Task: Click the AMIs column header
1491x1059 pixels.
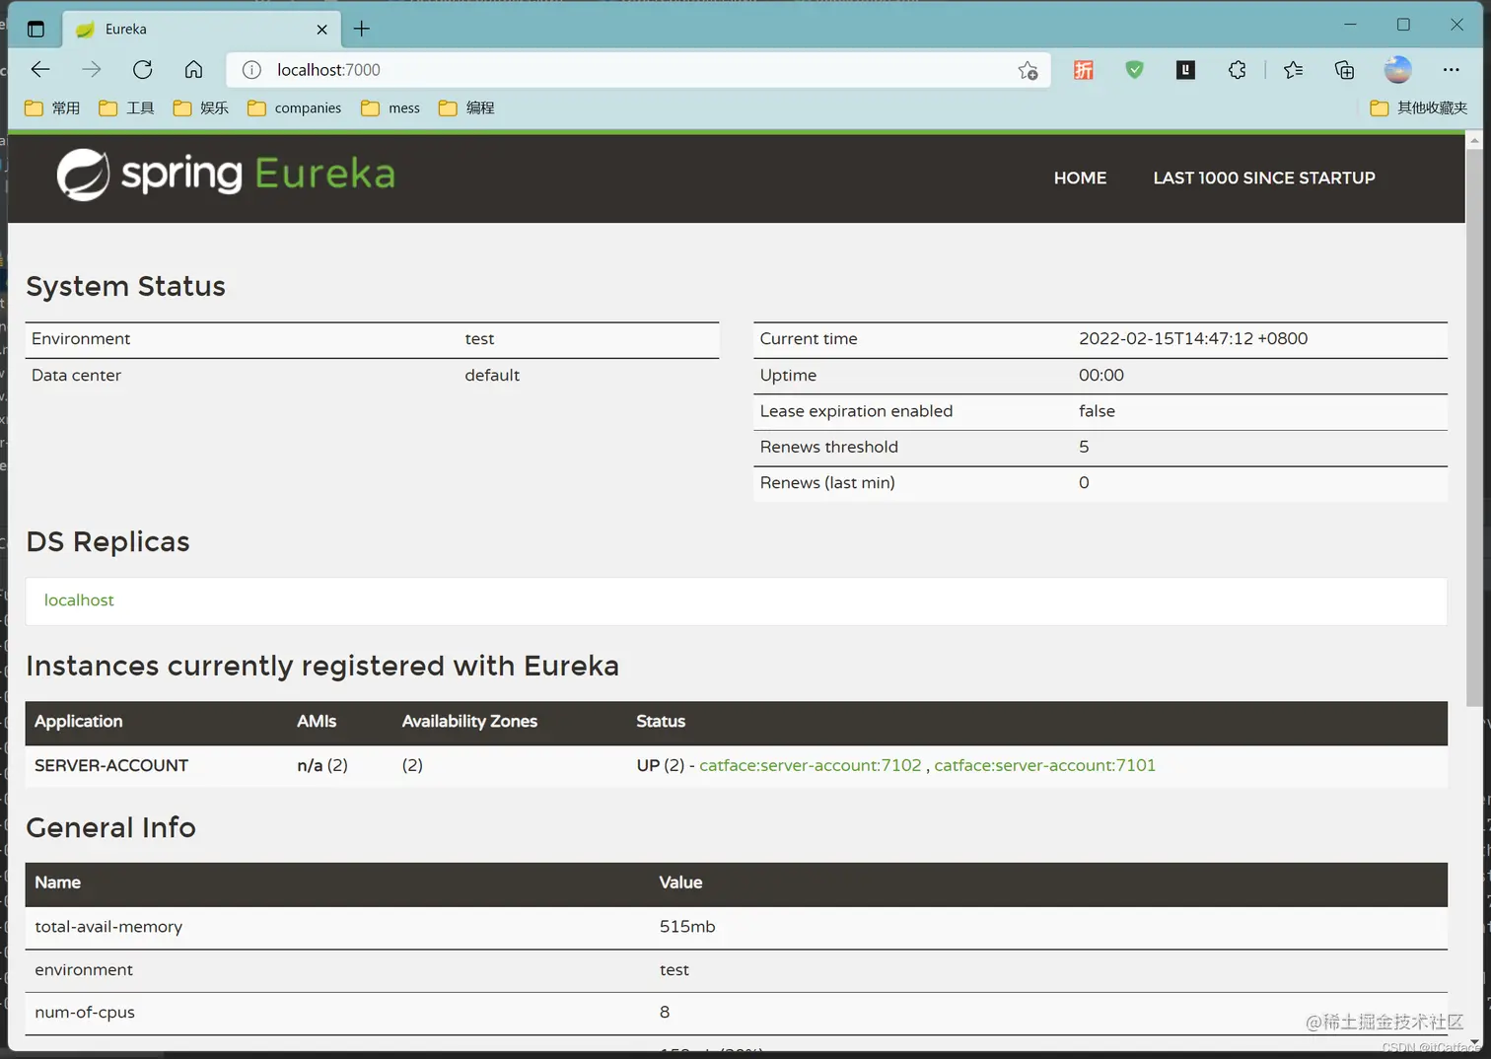Action: coord(317,721)
